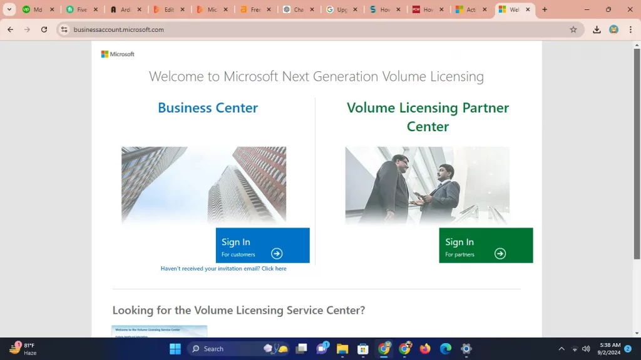Click the page vertical scrollbar
This screenshot has width=641, height=360.
click(x=637, y=154)
